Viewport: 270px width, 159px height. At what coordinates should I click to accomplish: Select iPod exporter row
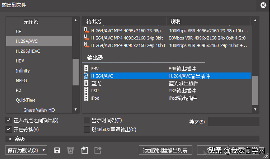tap(167, 98)
